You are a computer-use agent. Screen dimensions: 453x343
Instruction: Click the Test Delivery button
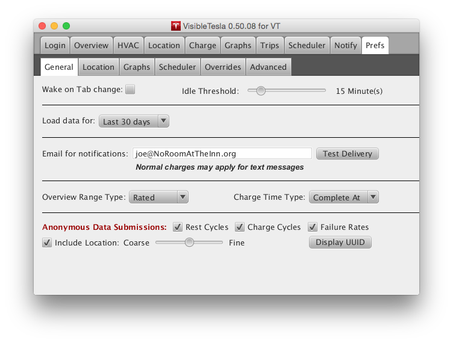347,154
